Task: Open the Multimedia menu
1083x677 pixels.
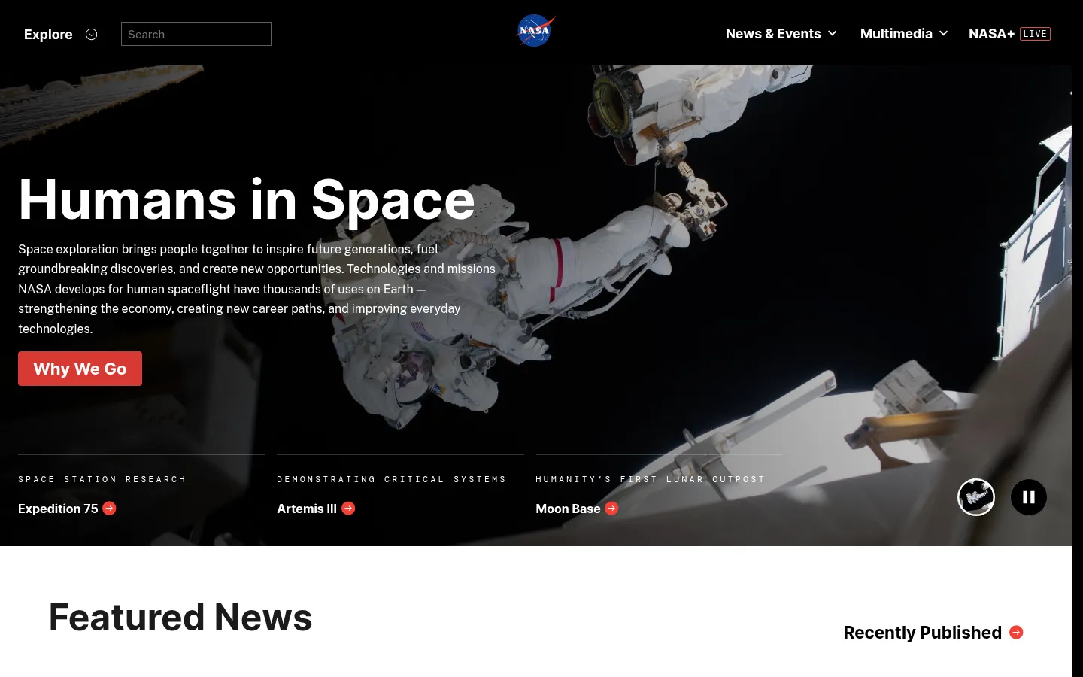Action: [x=896, y=34]
